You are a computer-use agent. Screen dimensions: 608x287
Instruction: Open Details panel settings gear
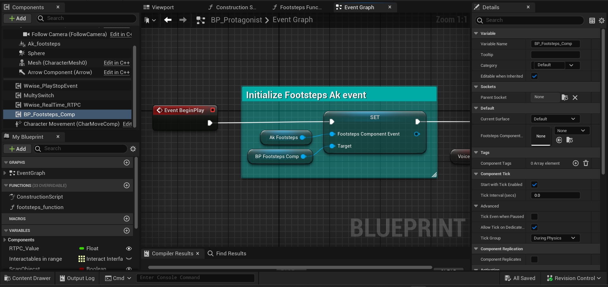pyautogui.click(x=602, y=21)
